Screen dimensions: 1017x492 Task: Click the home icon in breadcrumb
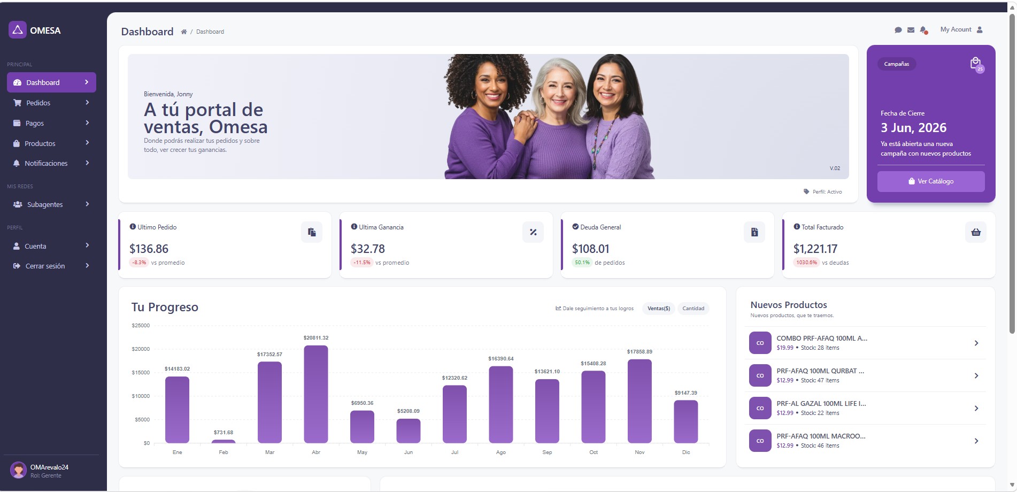click(x=183, y=32)
